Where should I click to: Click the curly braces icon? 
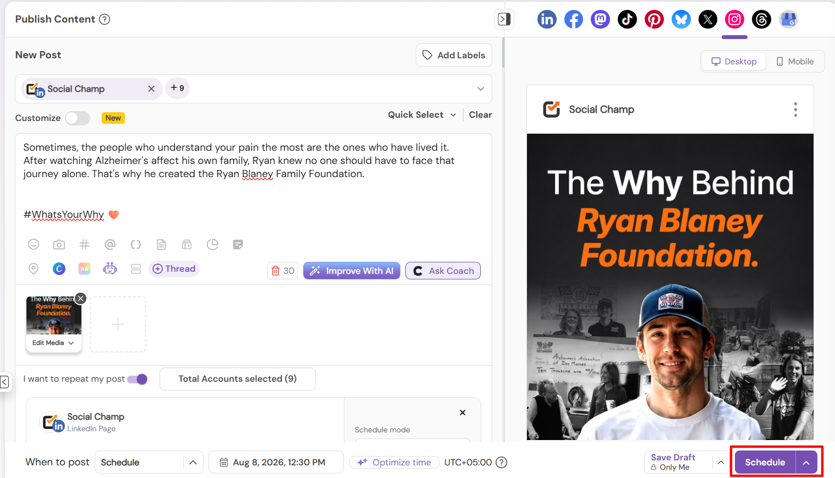136,244
